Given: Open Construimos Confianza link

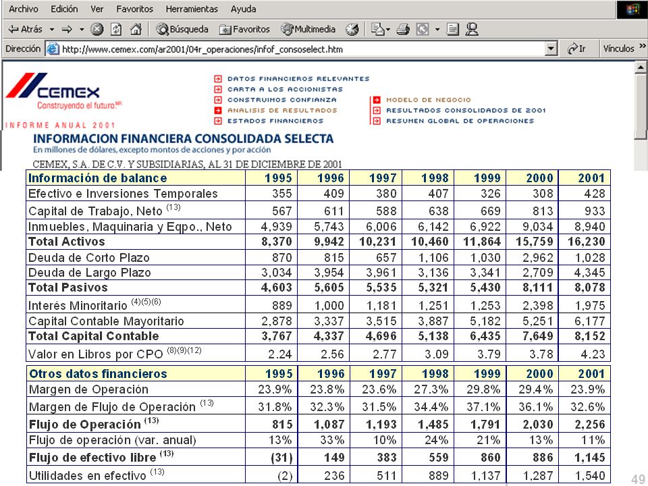Looking at the screenshot, I should [282, 100].
